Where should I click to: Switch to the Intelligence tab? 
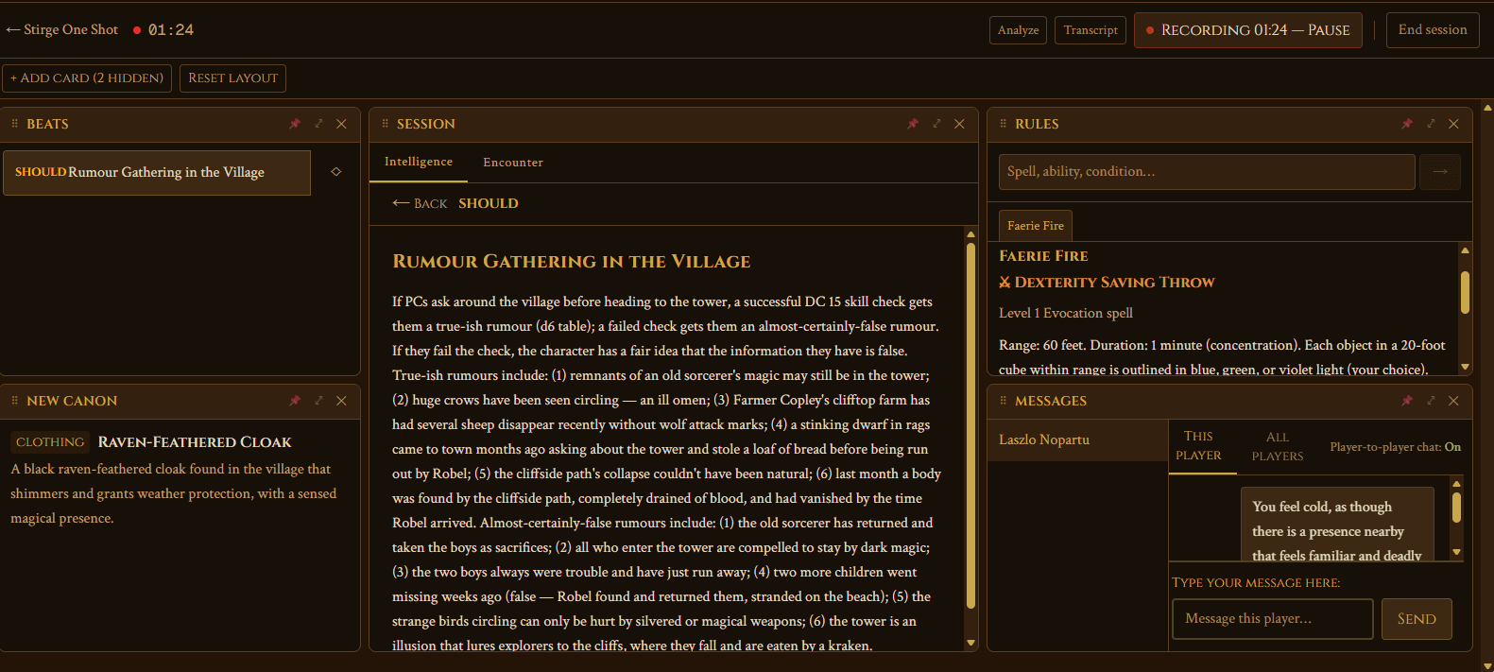[419, 162]
